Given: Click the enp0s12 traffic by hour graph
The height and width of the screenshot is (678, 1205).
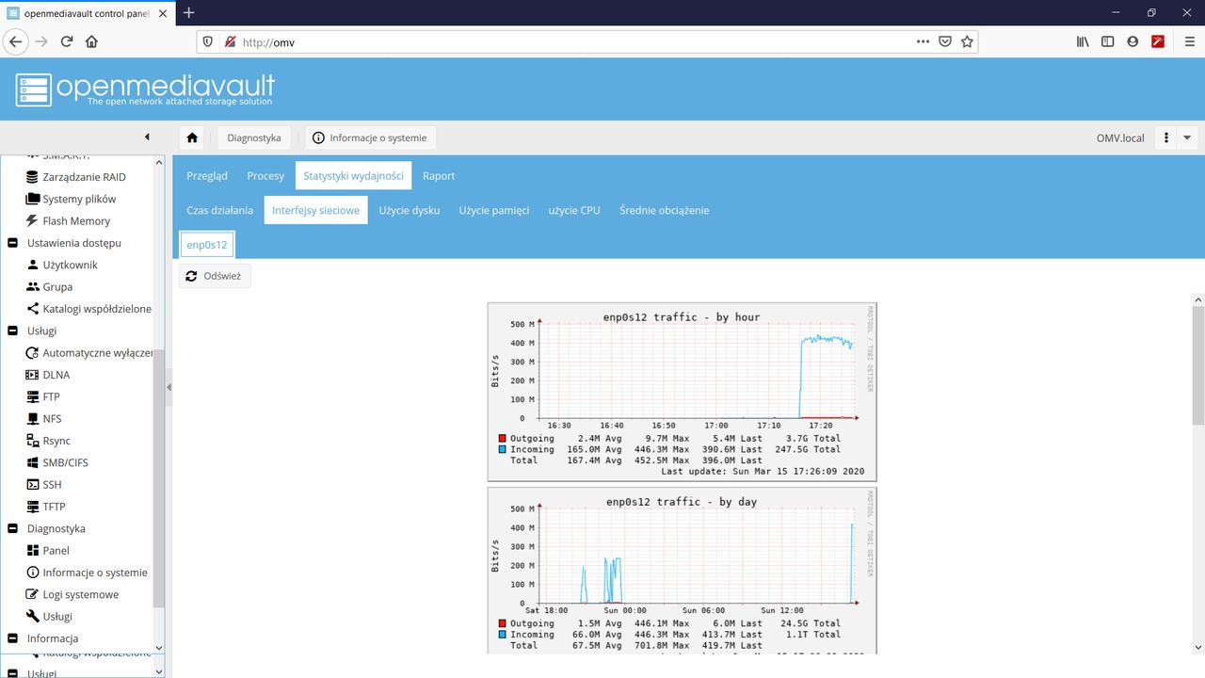Looking at the screenshot, I should click(x=682, y=392).
